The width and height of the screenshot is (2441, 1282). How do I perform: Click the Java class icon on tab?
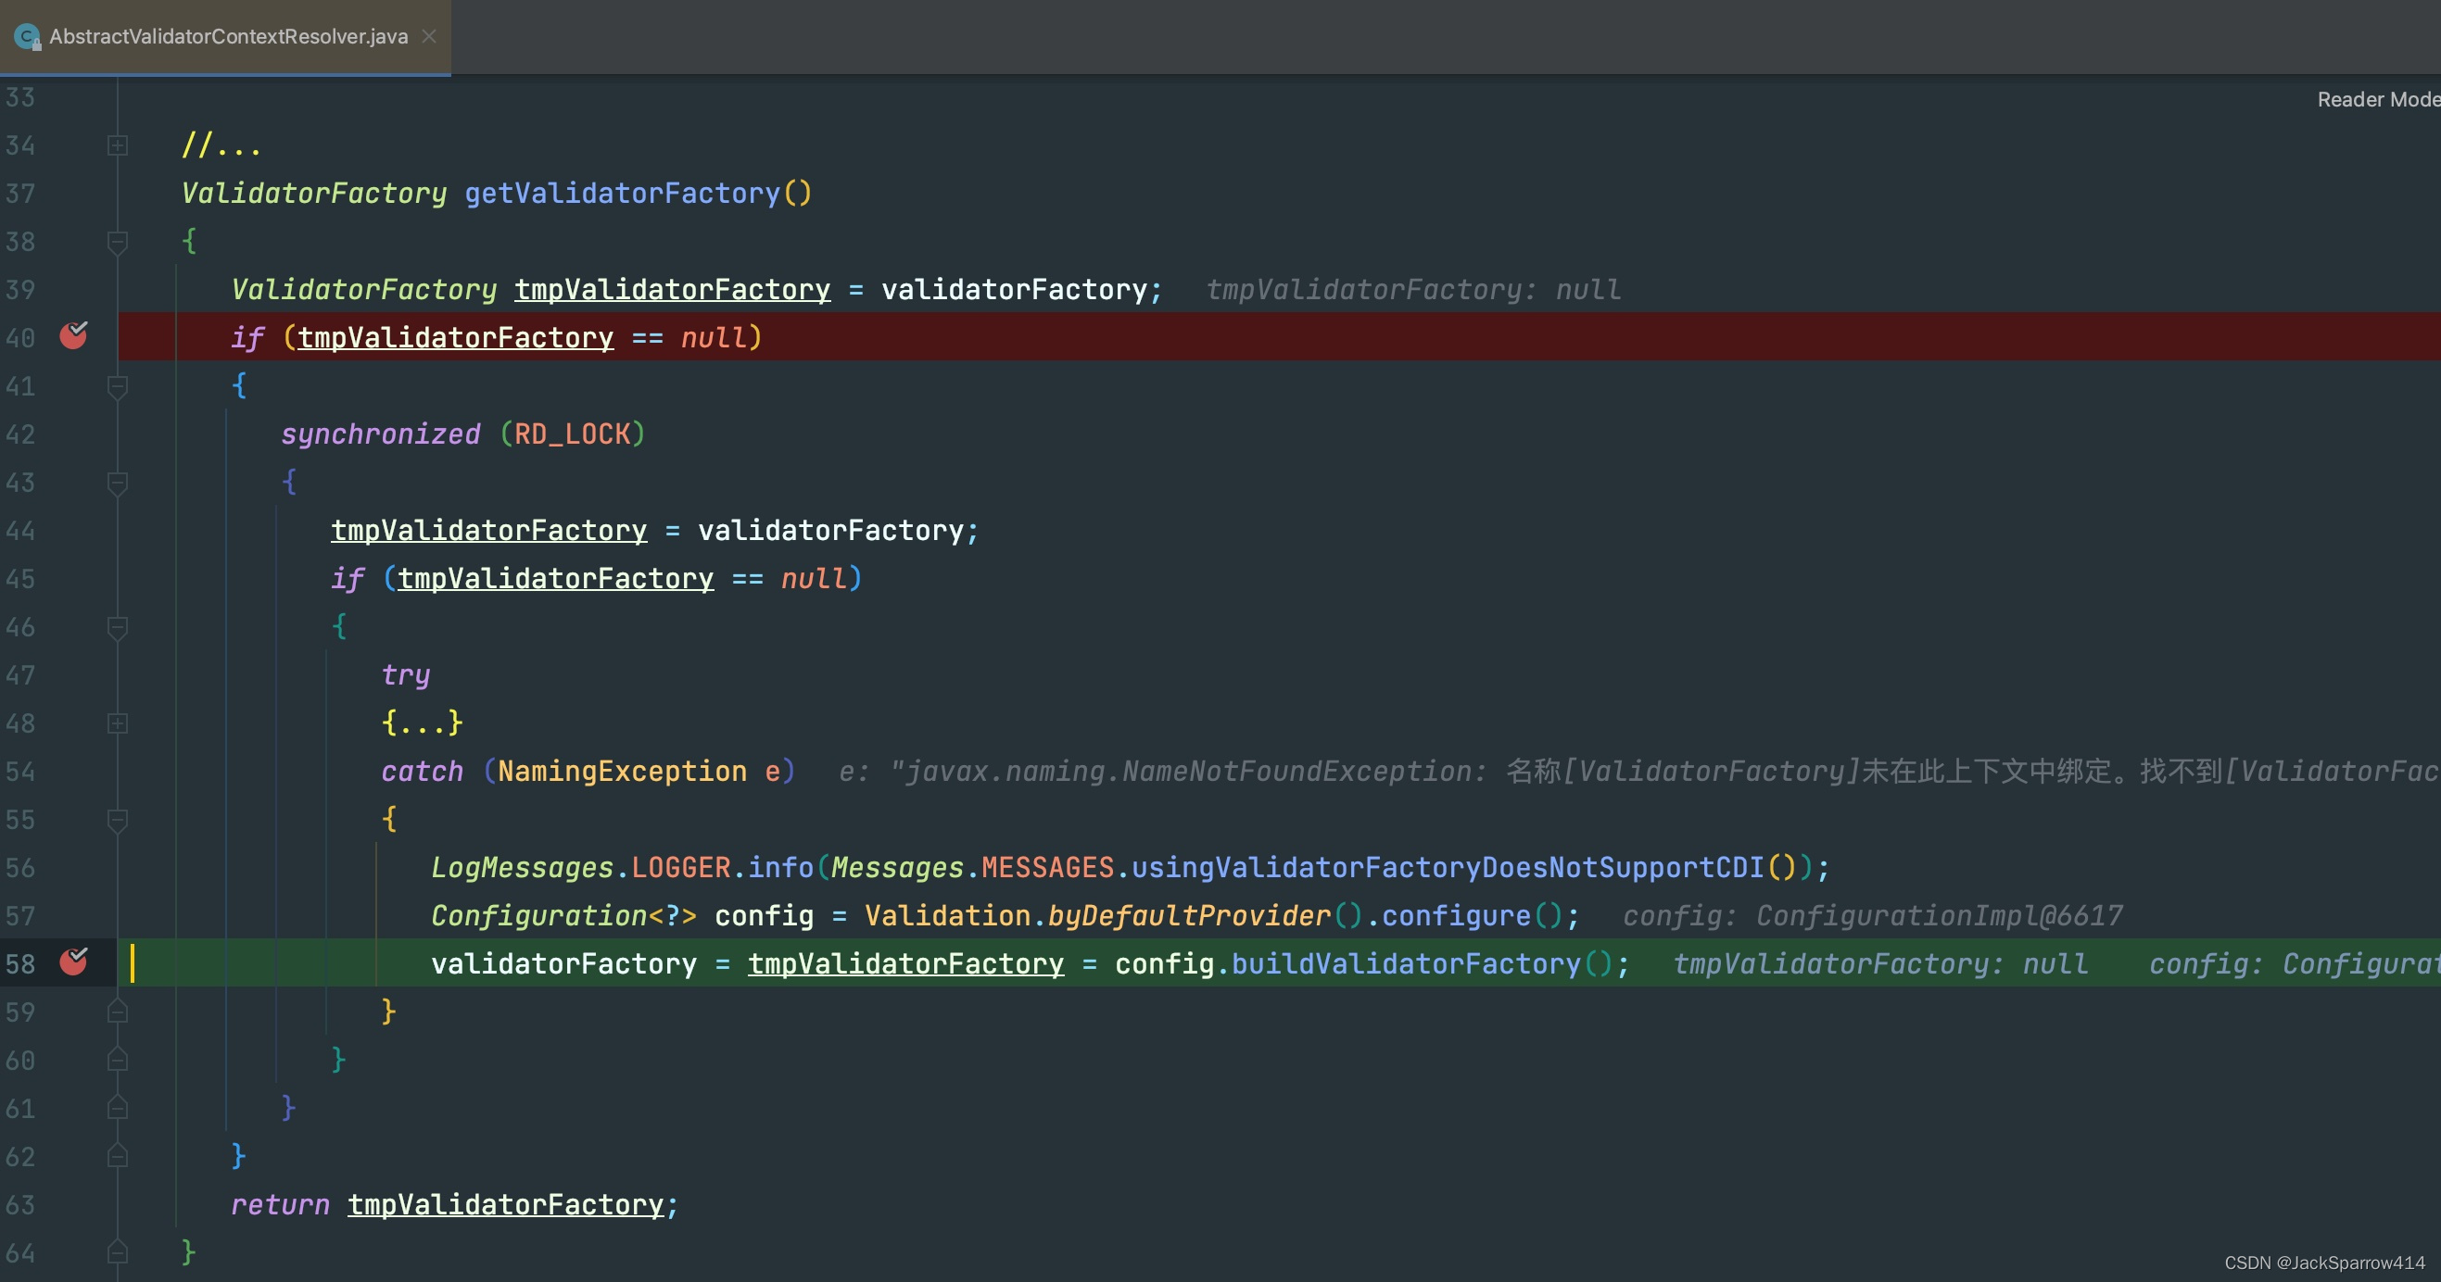click(x=27, y=37)
